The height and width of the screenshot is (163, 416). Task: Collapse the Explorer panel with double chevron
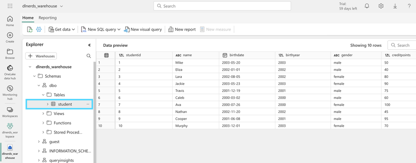tap(89, 45)
